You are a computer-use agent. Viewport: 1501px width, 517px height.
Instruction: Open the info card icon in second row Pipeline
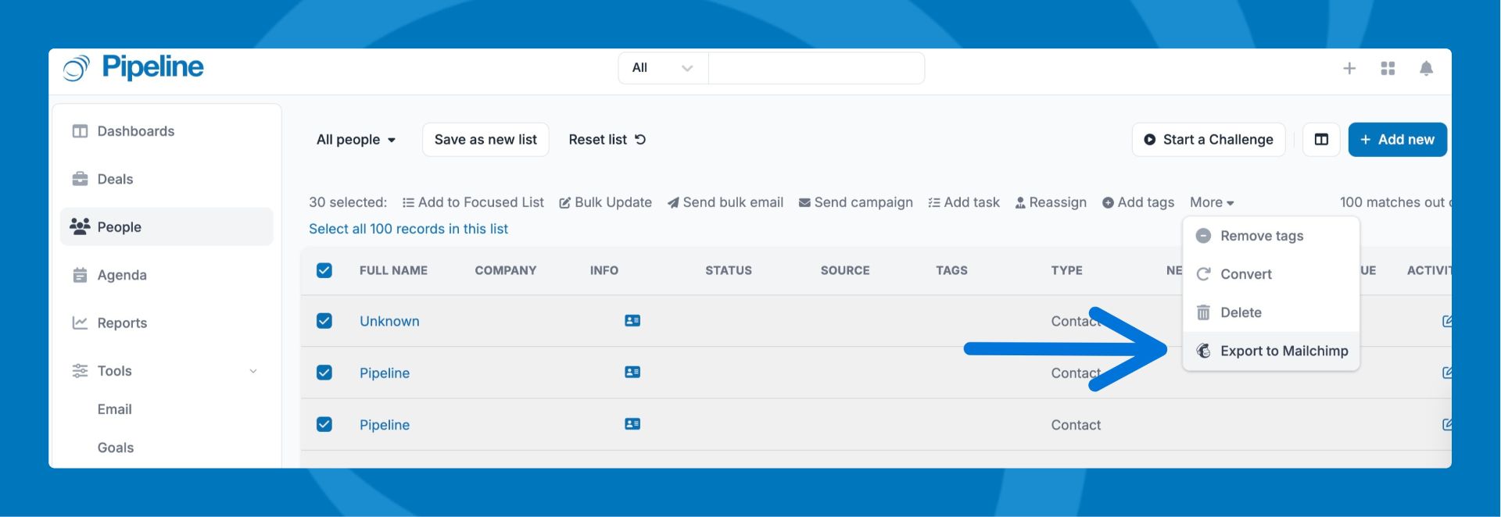pyautogui.click(x=632, y=373)
